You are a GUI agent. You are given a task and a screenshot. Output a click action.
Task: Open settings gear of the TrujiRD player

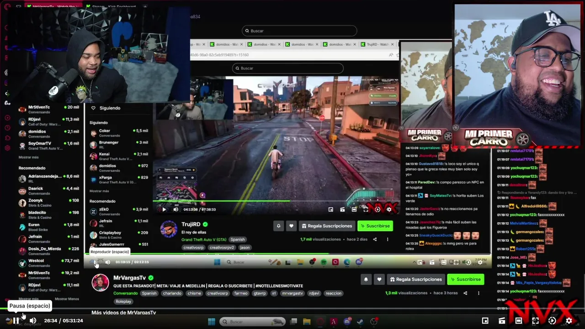389,209
